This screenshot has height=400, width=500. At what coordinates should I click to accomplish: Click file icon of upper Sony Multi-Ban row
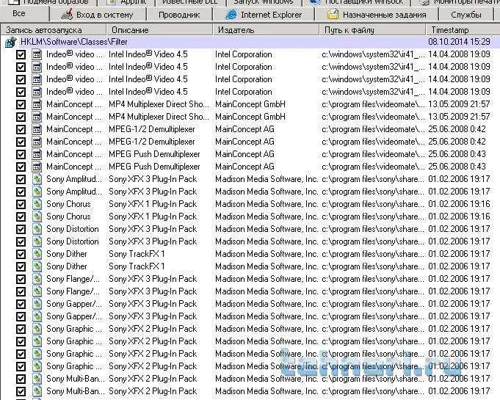pos(37,379)
